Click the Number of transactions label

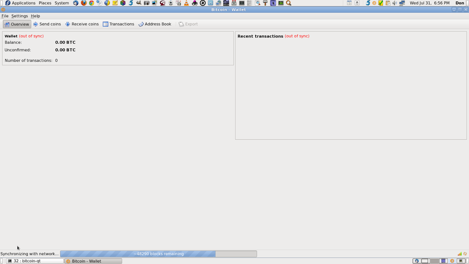coord(28,60)
